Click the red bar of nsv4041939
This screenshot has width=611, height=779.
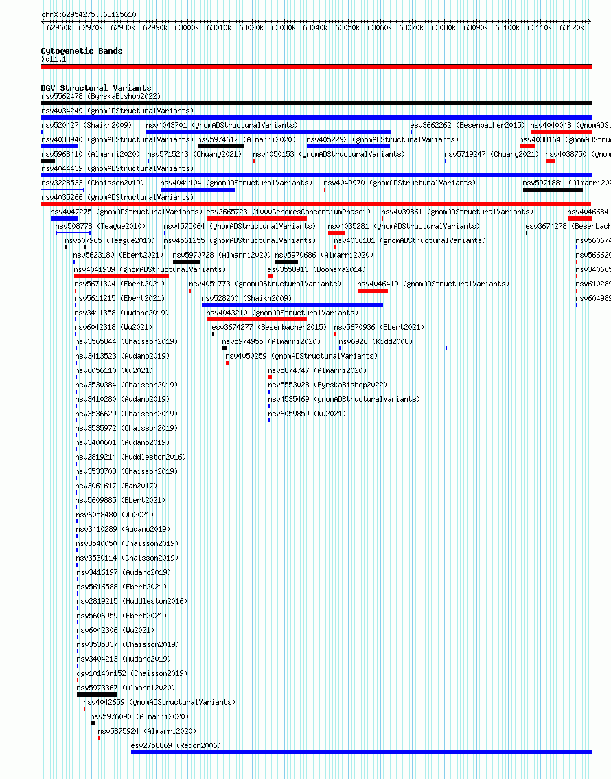click(122, 276)
